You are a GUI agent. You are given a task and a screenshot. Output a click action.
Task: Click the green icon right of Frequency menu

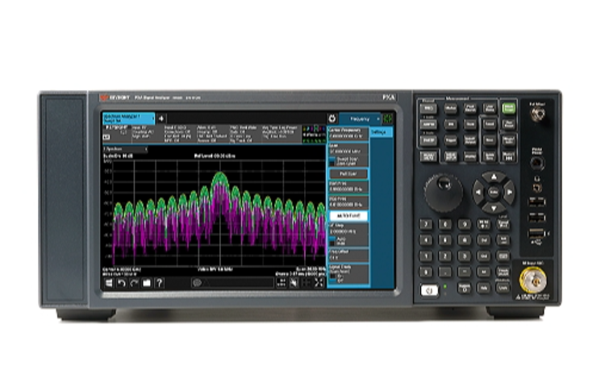tap(388, 119)
